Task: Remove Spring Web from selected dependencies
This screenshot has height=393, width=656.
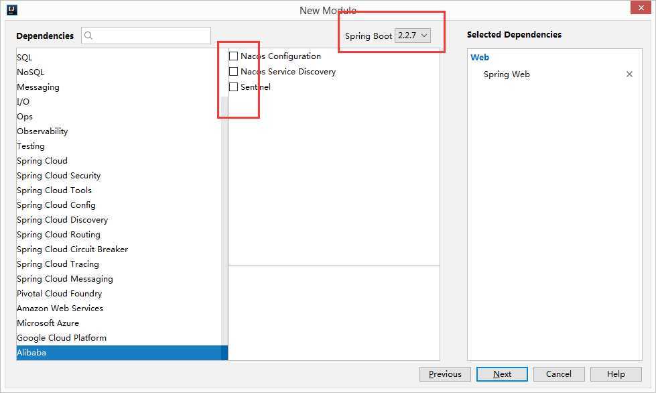Action: tap(629, 74)
